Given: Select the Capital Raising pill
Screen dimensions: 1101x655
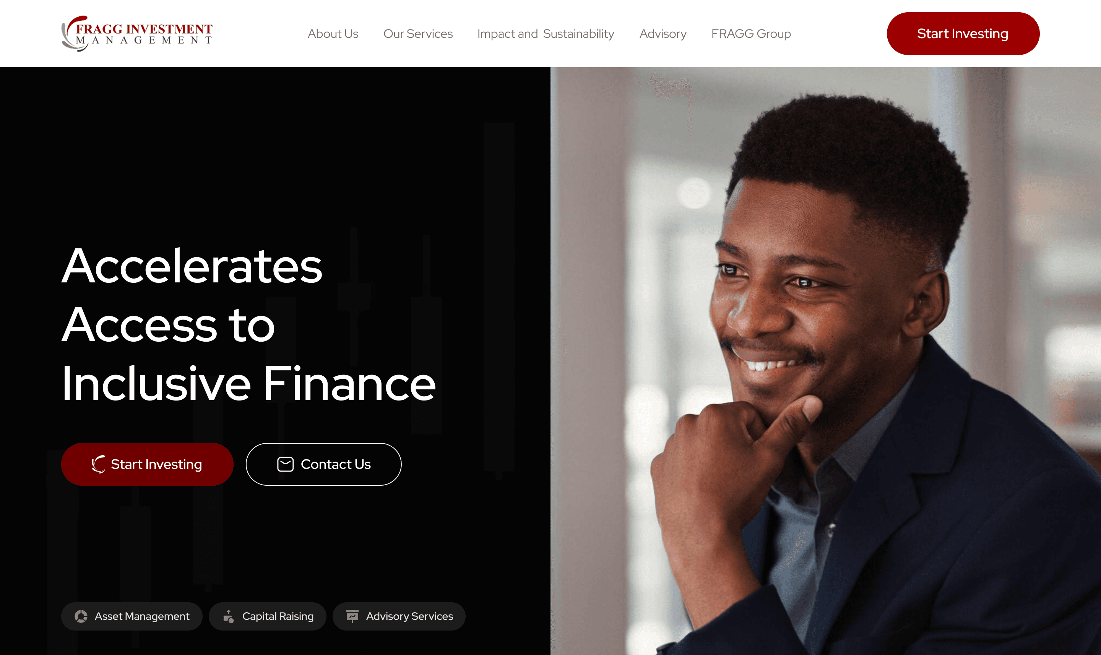Looking at the screenshot, I should click(x=268, y=616).
